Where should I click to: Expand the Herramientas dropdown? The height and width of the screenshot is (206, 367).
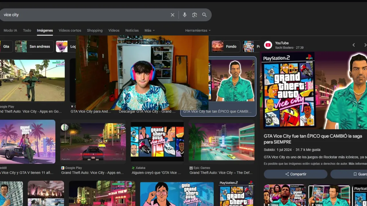pyautogui.click(x=198, y=31)
